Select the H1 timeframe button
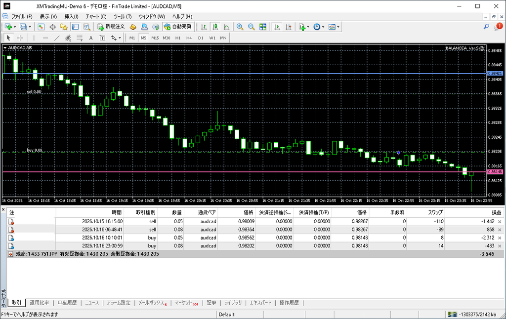The height and width of the screenshot is (319, 506). coord(178,38)
